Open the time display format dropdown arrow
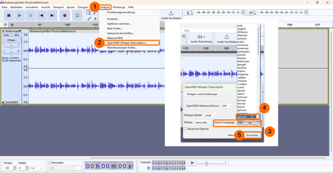Image resolution: width=333 pixels, height=173 pixels. click(133, 166)
